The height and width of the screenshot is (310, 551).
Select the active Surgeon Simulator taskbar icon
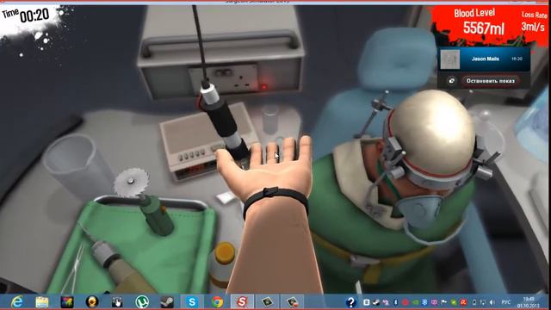pos(242,302)
